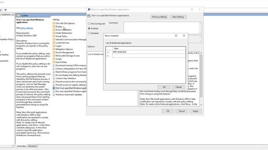
Task: Select Century interpretation for Year 2000 setting
Action: pyautogui.click(x=70, y=68)
